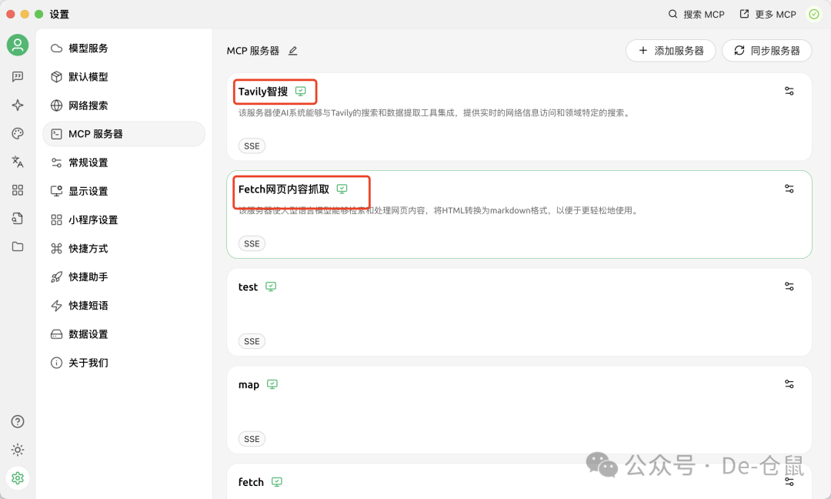Click the 同步服务器 button
Viewport: 831px width, 499px height.
pos(766,51)
